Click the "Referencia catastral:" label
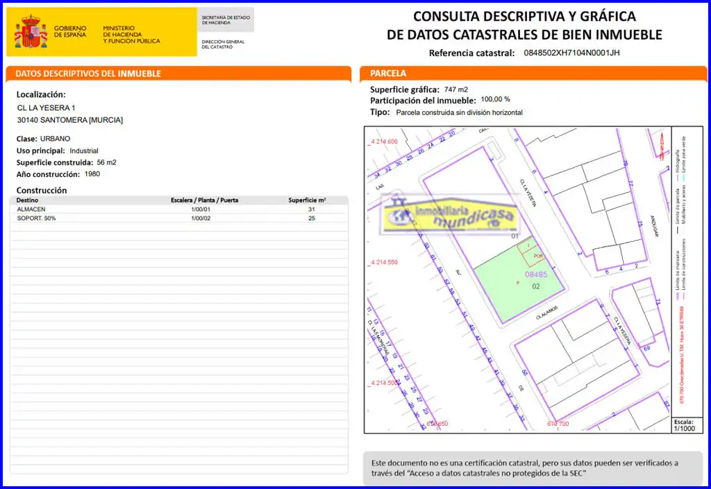This screenshot has height=489, width=711. [471, 53]
